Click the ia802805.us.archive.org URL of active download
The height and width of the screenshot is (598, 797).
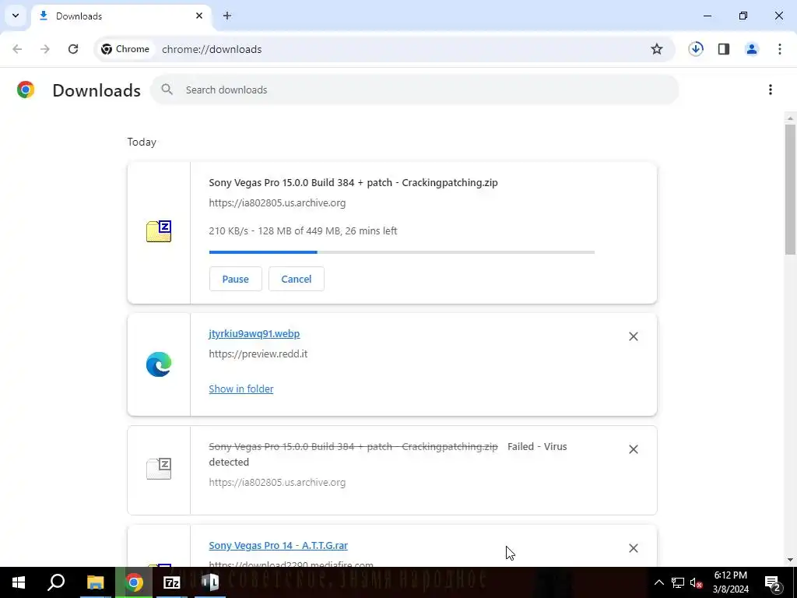(x=277, y=202)
